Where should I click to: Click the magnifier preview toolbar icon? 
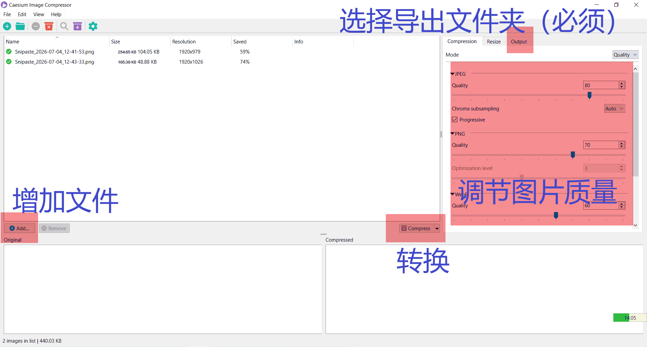coord(64,26)
